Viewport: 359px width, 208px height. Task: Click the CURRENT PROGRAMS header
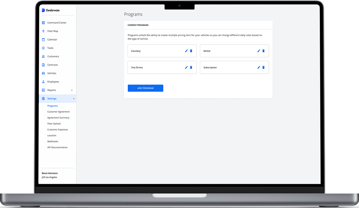point(138,25)
